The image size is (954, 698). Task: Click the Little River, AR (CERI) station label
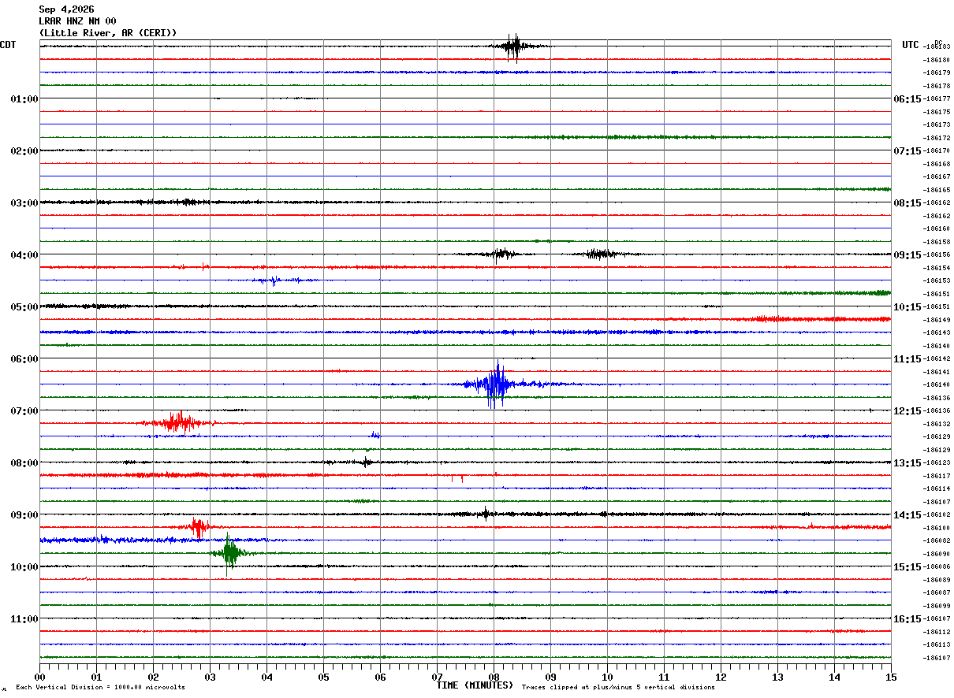(108, 33)
